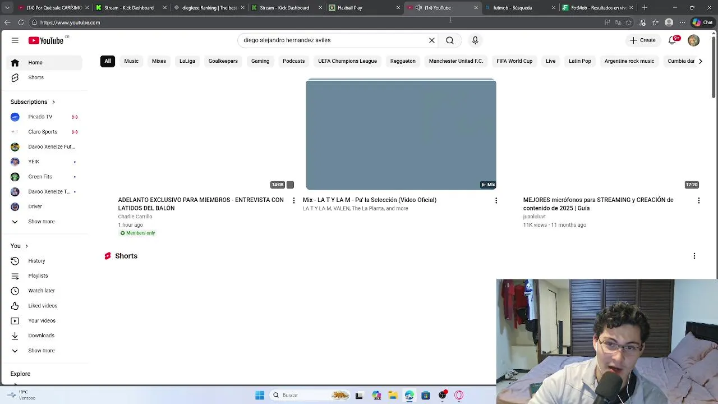Reload the page with the refresh icon

click(21, 22)
